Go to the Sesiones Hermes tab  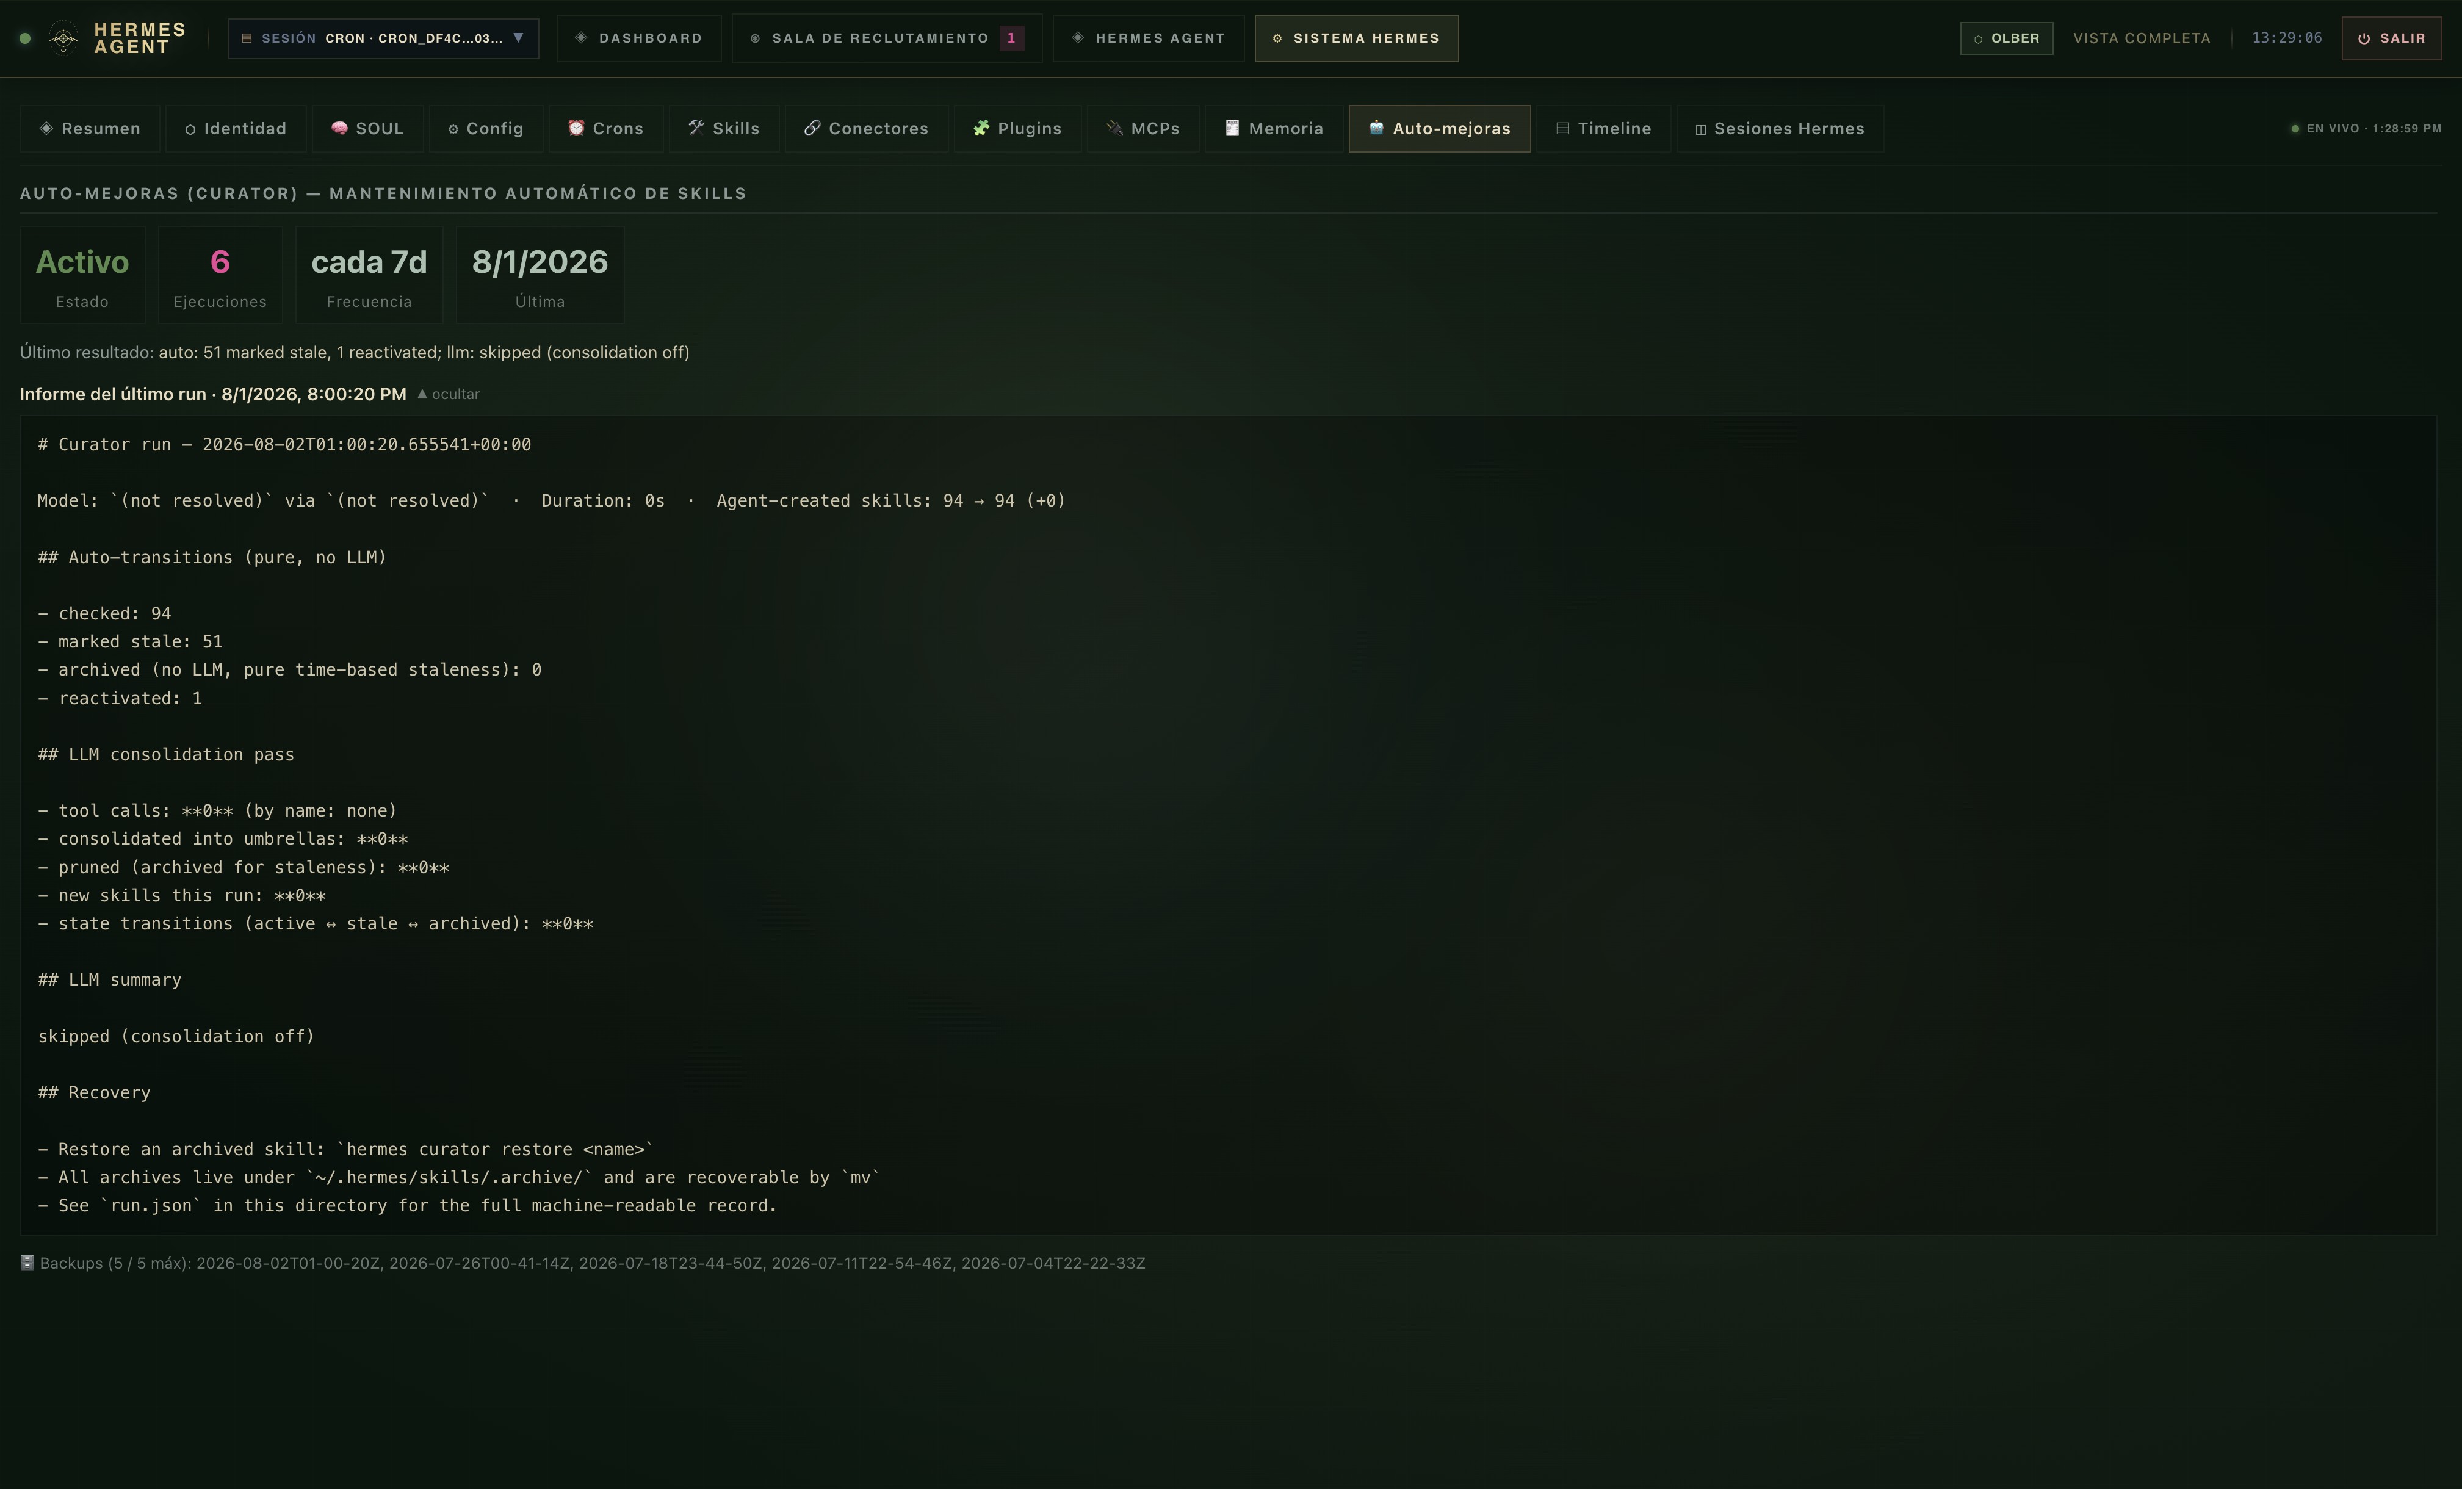(x=1780, y=129)
